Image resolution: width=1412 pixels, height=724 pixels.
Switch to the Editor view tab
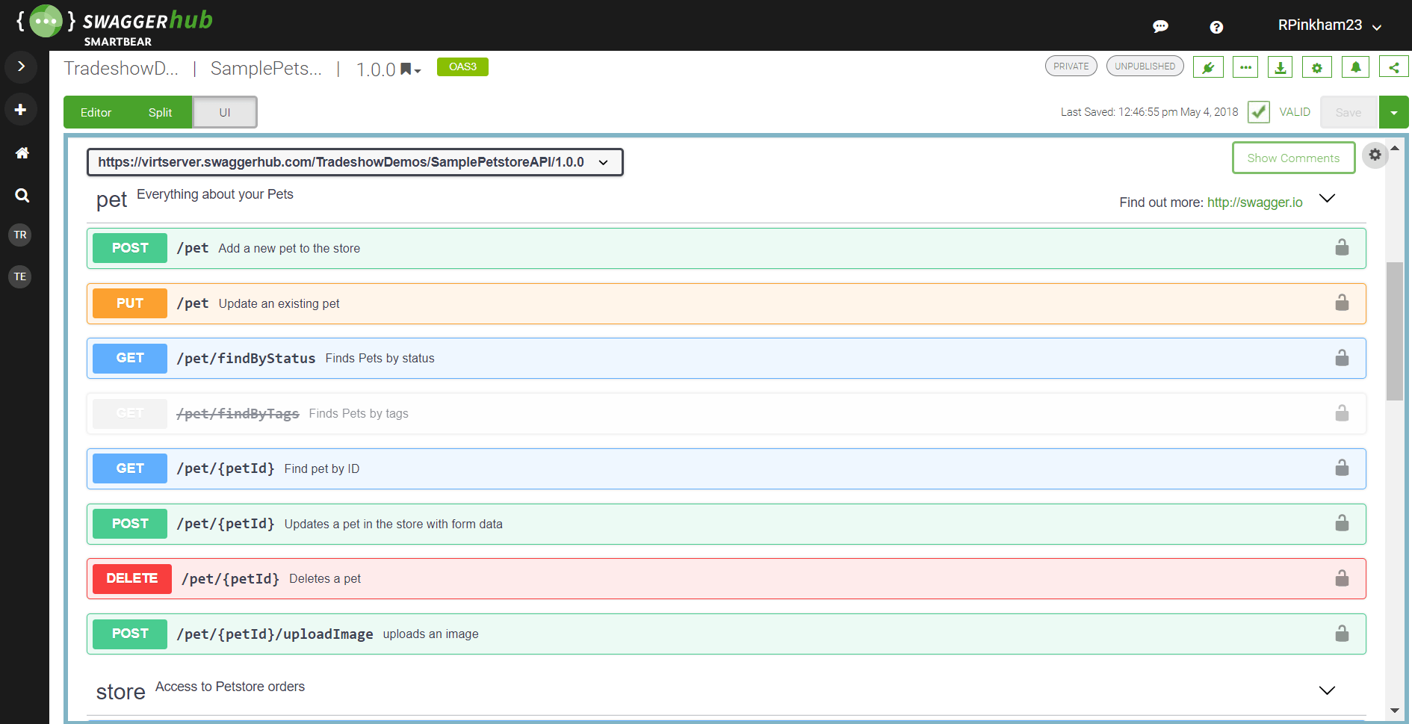pos(96,112)
